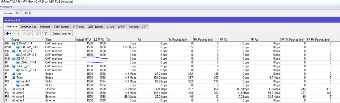Open the EoIP Tunnel tab
The image size is (340, 103).
coord(61,27)
